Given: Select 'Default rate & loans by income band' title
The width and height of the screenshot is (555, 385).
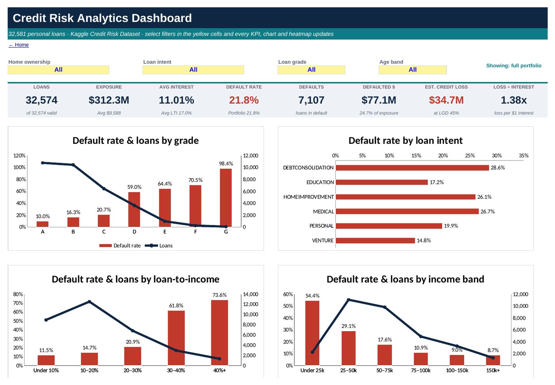Looking at the screenshot, I should 406,279.
